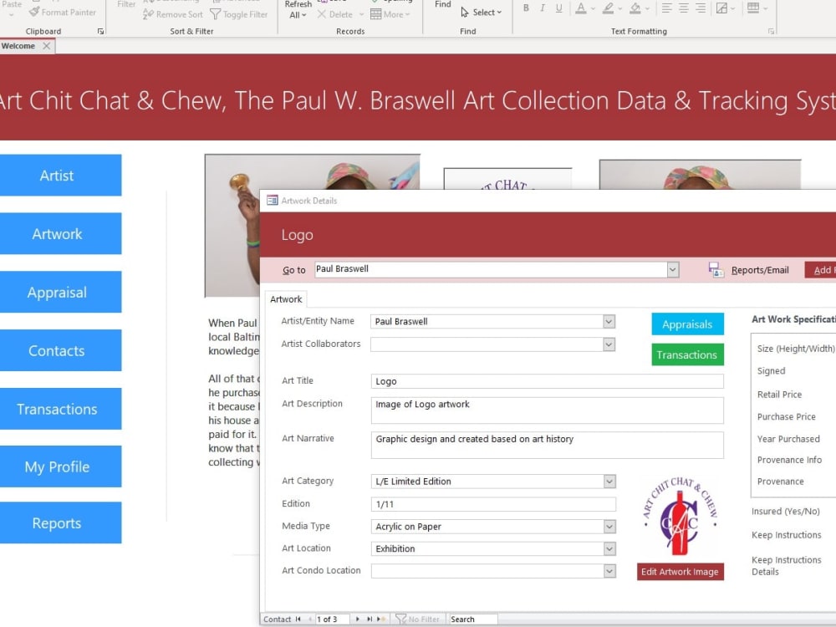Screen dimensions: 836x627
Task: Click the Artwork Details form icon
Action: tap(273, 201)
